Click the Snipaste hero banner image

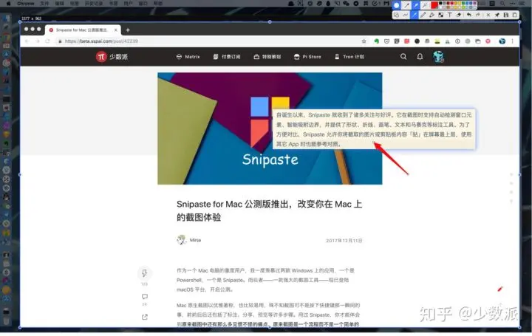(x=270, y=128)
